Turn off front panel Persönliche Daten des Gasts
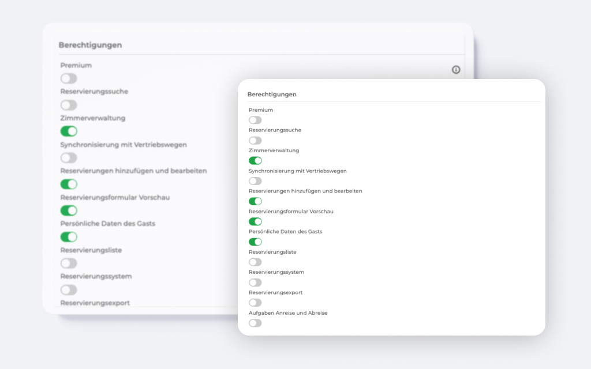Image resolution: width=591 pixels, height=369 pixels. point(255,242)
